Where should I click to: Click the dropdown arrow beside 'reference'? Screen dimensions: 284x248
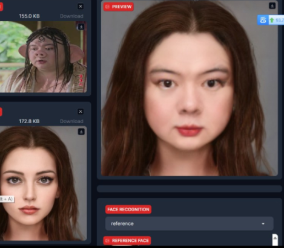point(263,224)
